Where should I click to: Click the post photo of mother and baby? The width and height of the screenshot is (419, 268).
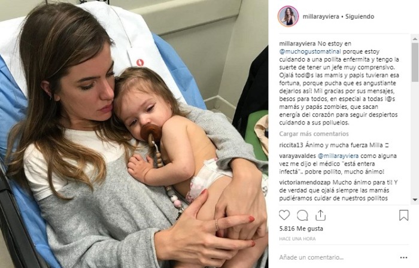click(134, 134)
